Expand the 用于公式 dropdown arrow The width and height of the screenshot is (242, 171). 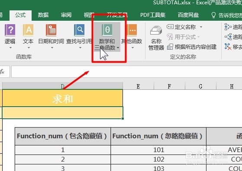(198, 37)
